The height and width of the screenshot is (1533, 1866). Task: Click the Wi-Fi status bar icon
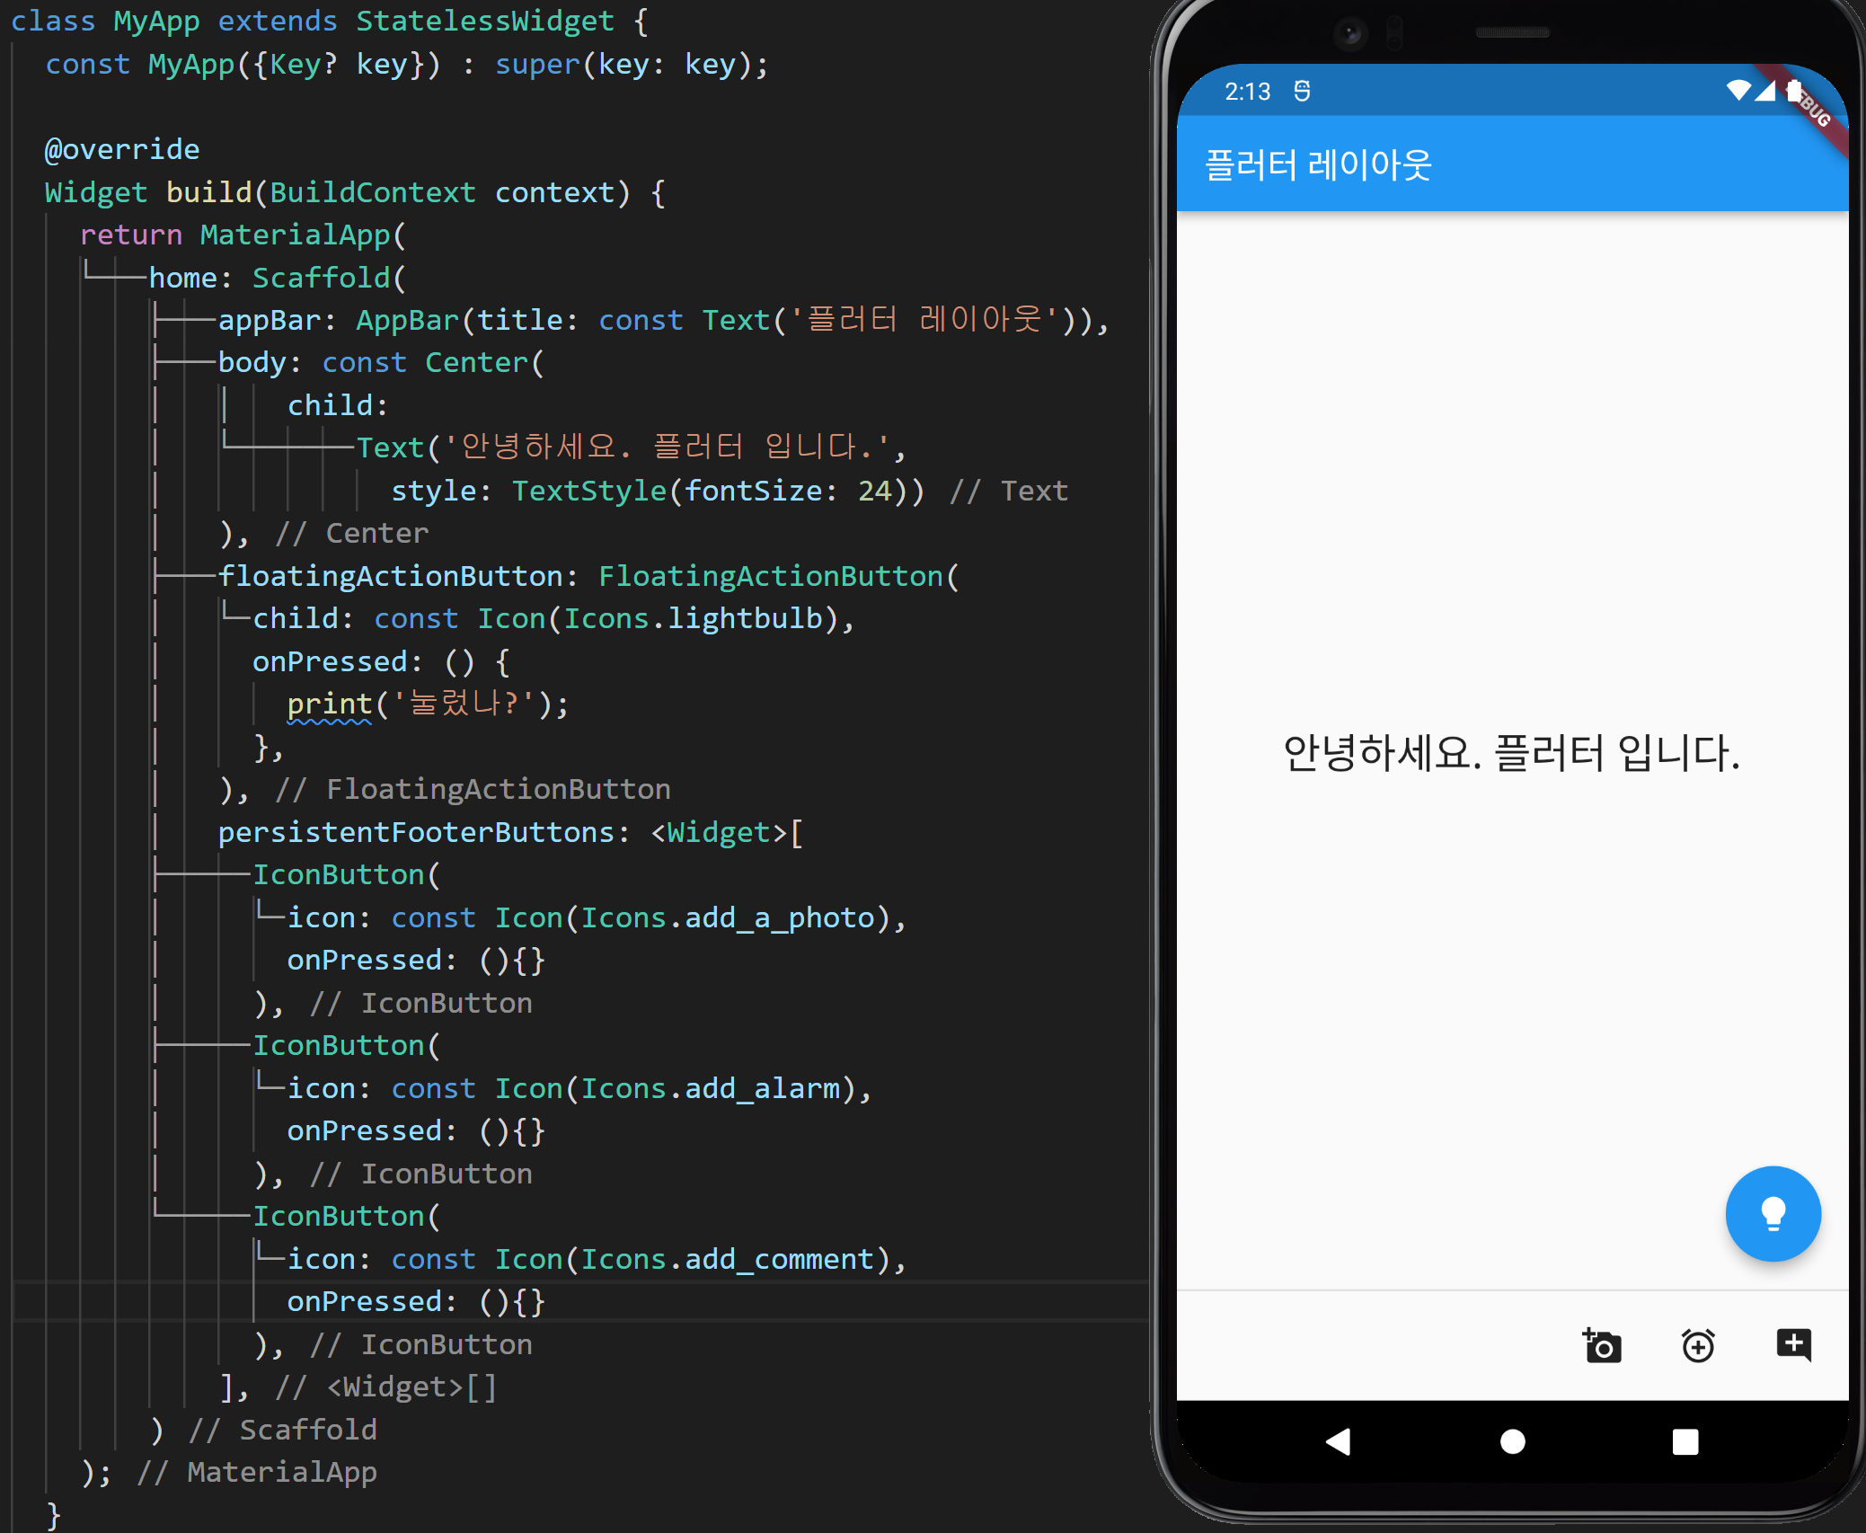coord(1738,90)
